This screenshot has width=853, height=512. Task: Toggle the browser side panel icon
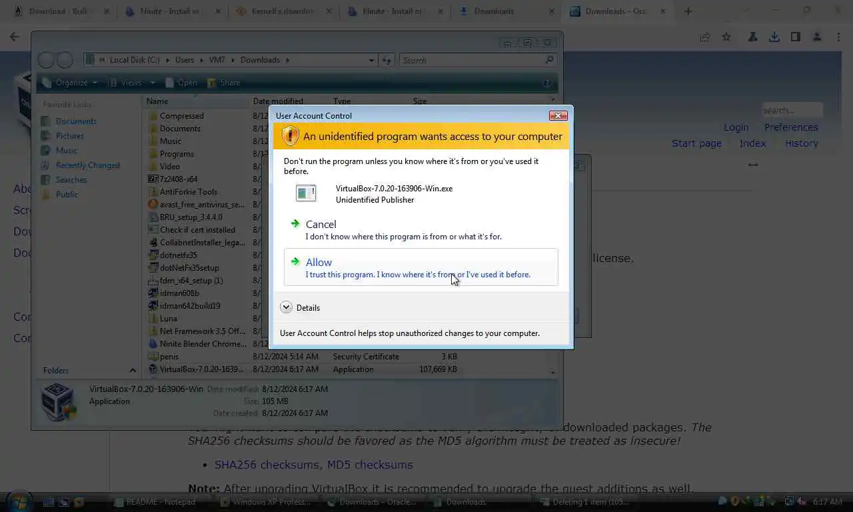[x=796, y=37]
